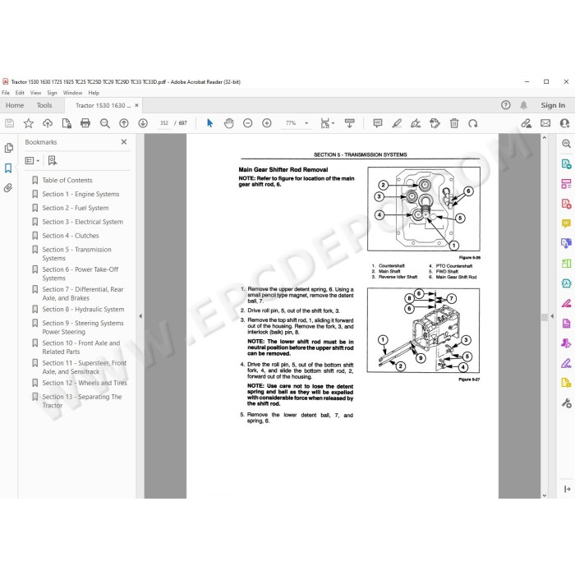Open fit page options dropdown
Image resolution: width=575 pixels, height=575 pixels.
[x=328, y=123]
